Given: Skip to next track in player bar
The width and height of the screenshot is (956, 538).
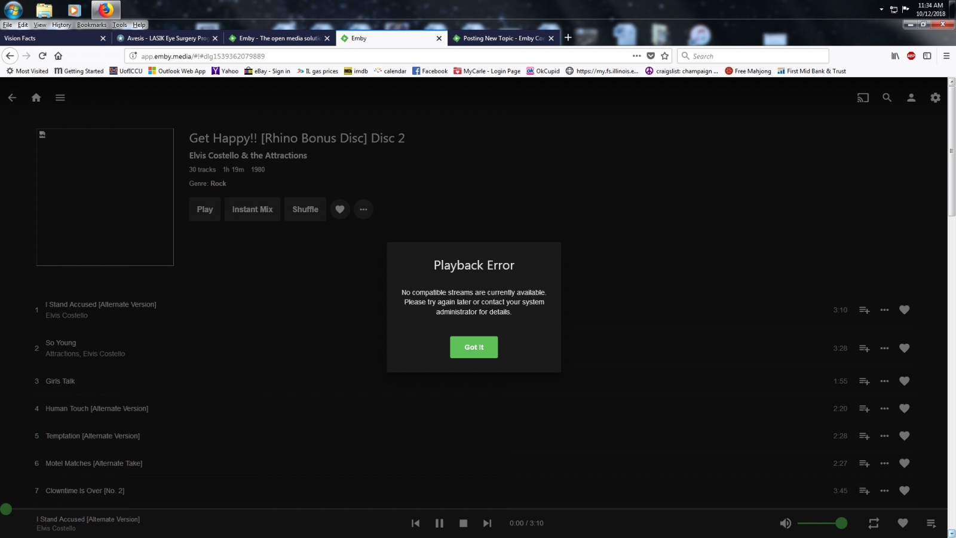Looking at the screenshot, I should [x=488, y=523].
